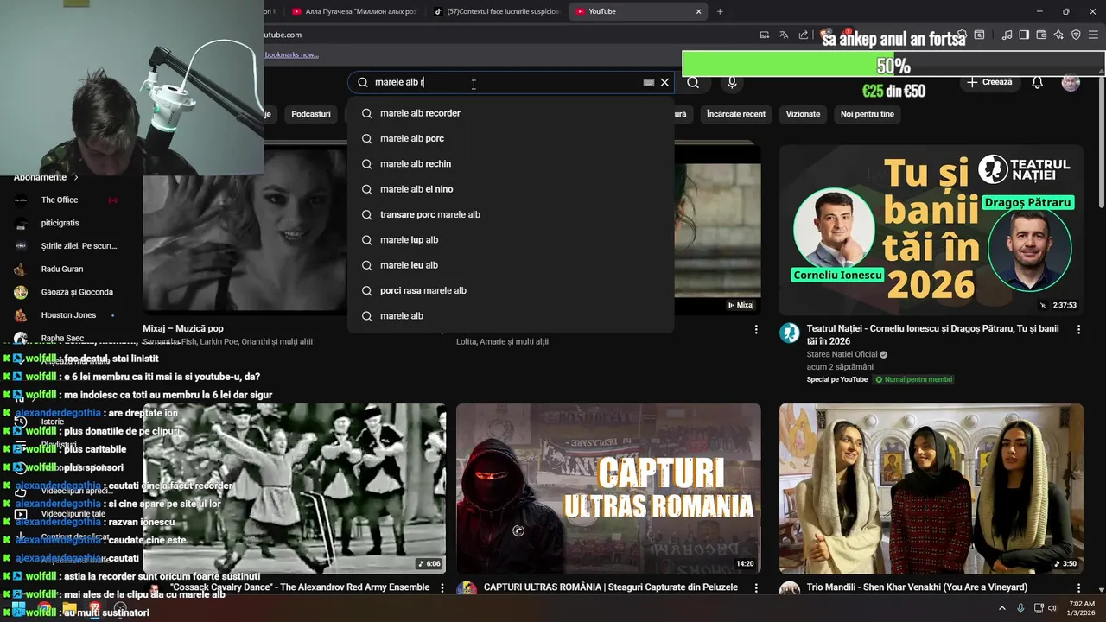Open the taskbar clock and date
Viewport: 1106px width, 622px height.
coord(1082,608)
